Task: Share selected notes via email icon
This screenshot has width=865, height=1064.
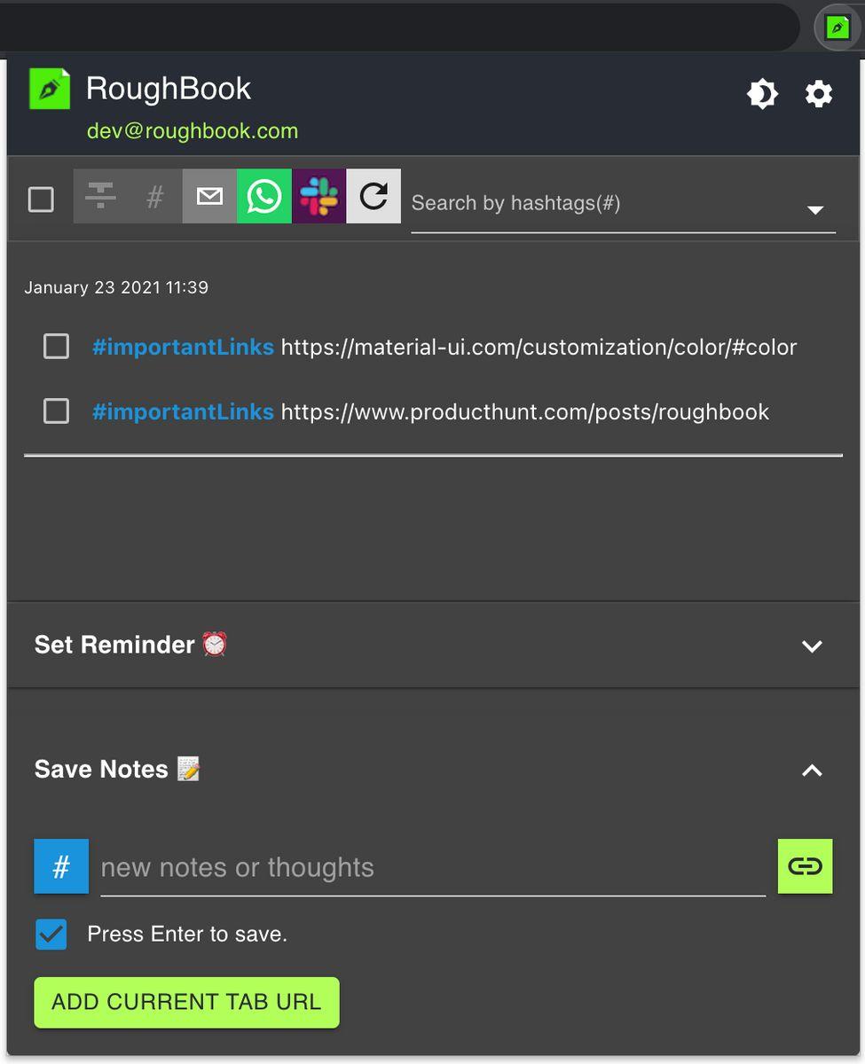Action: 209,196
